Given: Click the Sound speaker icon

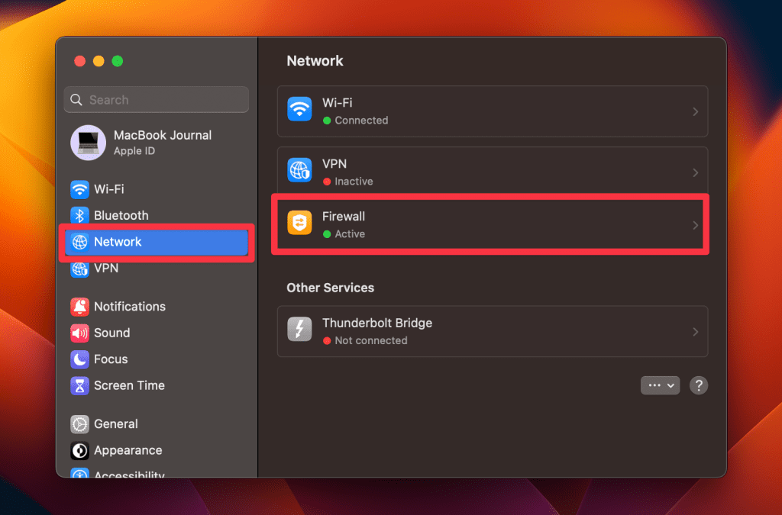Looking at the screenshot, I should point(79,333).
